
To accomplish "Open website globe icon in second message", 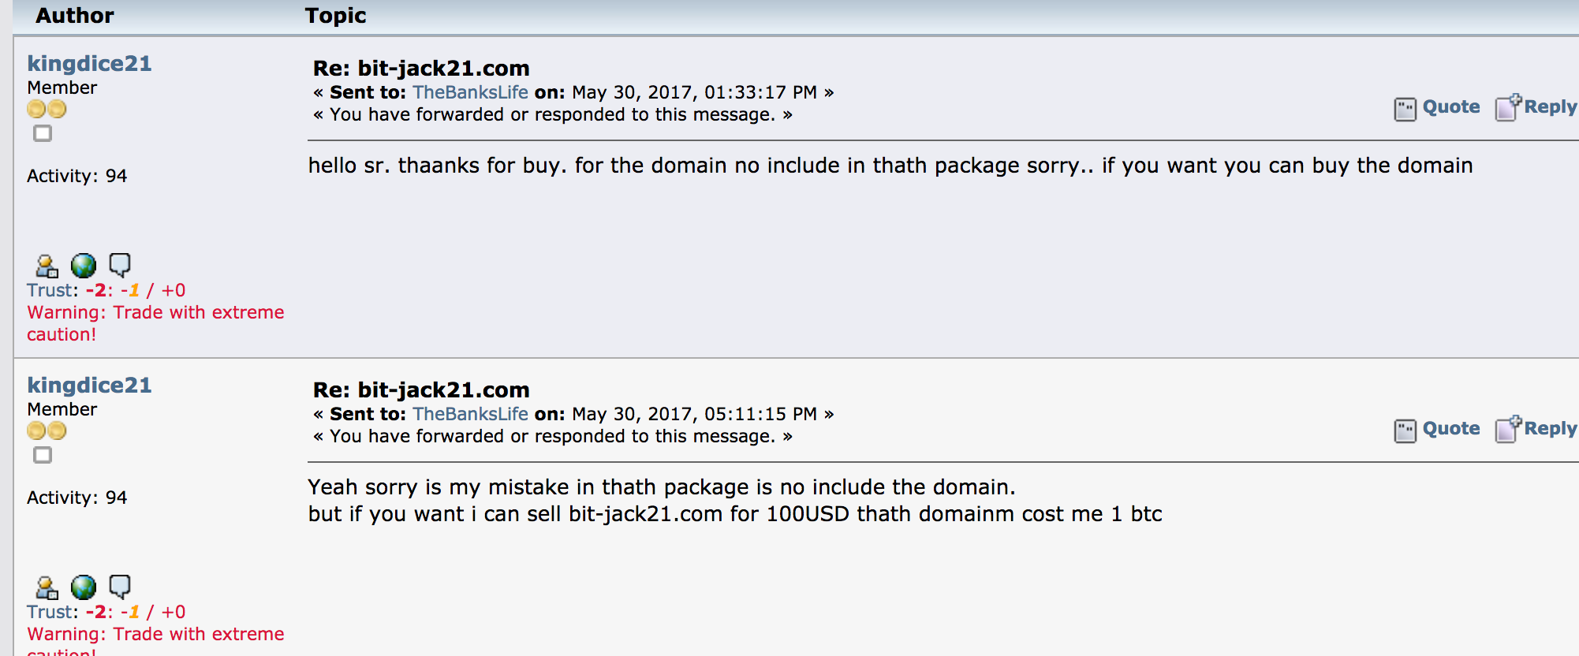I will 83,587.
